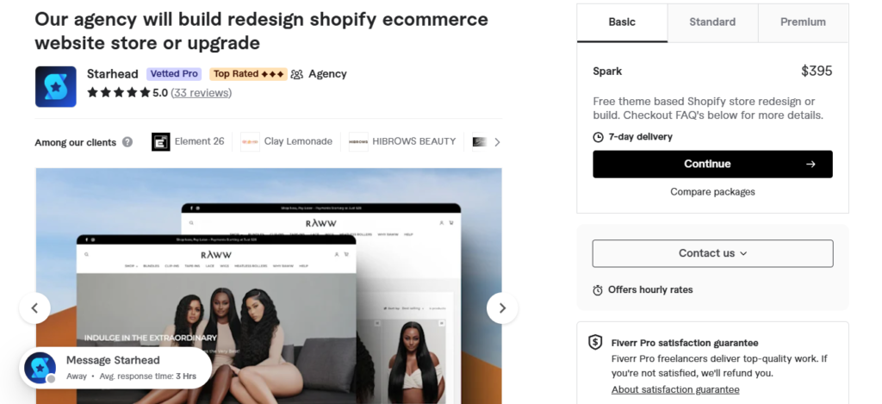
Task: Open the 33 reviews link
Action: click(201, 93)
